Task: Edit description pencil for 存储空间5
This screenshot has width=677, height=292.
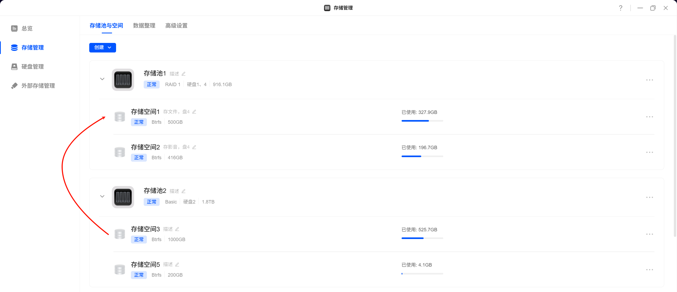Action: [x=177, y=264]
